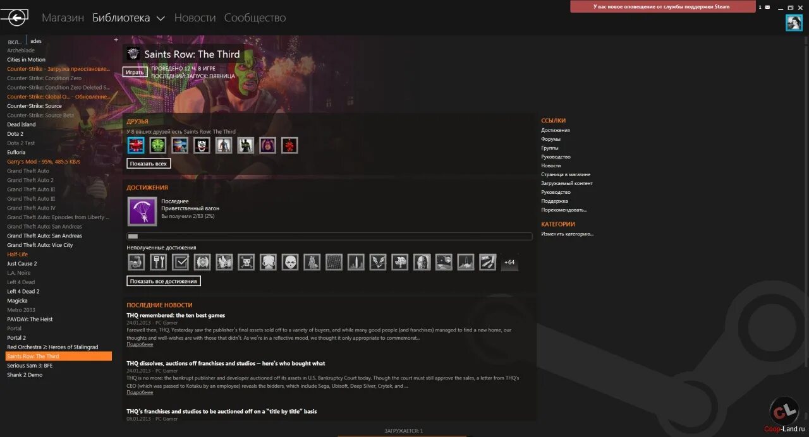Click the tree locked achievement icon
The height and width of the screenshot is (437, 809).
(399, 262)
